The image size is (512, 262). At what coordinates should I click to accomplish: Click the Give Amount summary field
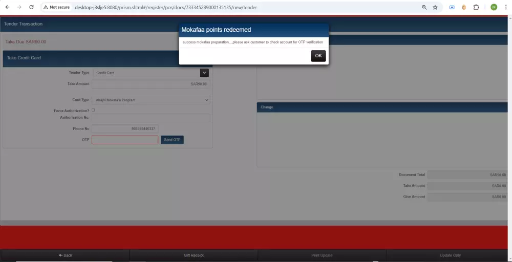coord(467,196)
